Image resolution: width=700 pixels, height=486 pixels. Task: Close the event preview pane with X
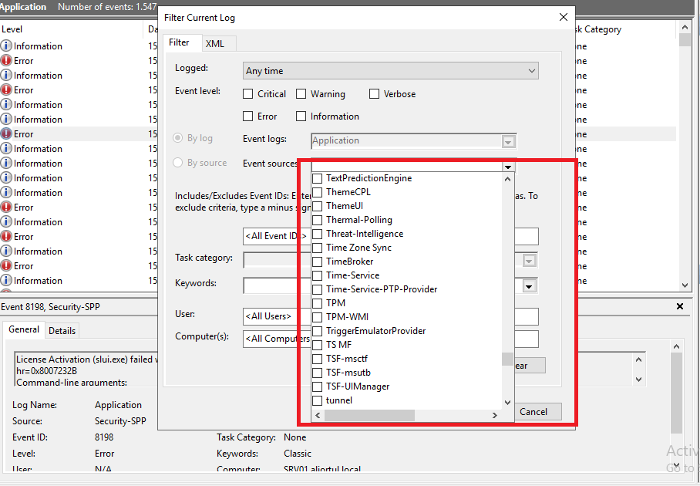pyautogui.click(x=680, y=306)
